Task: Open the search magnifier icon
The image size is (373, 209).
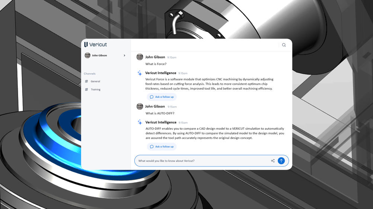Action: pos(284,45)
